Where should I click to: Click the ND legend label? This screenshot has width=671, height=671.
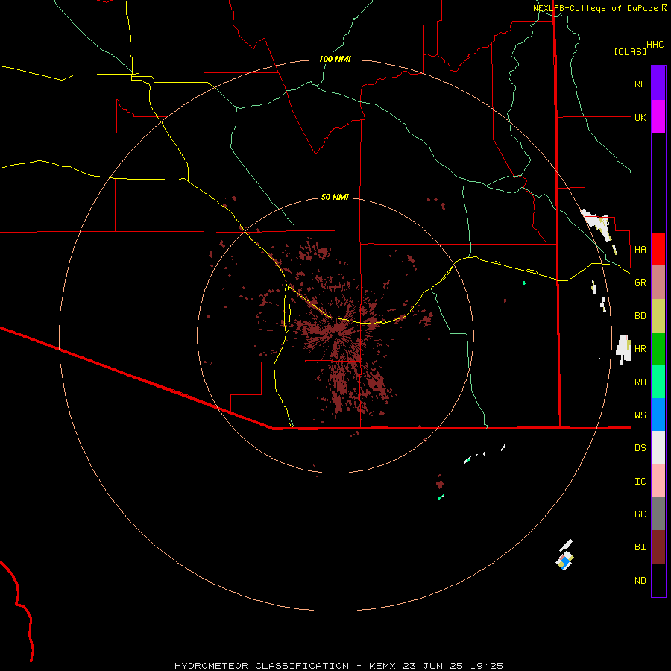coord(640,581)
